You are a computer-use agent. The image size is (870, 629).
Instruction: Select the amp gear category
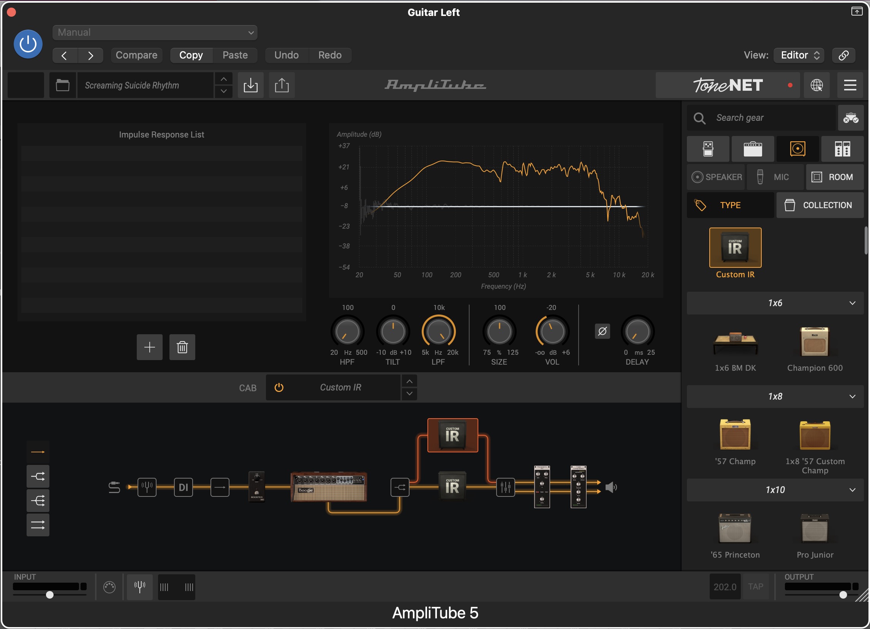point(753,149)
